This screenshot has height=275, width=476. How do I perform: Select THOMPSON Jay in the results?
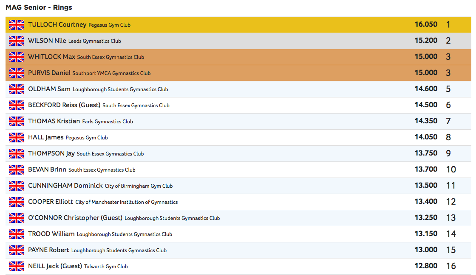51,153
